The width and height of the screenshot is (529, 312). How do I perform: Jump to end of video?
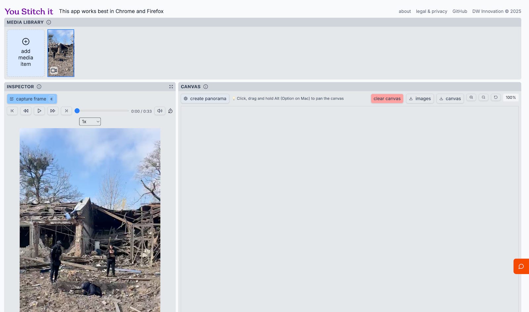66,111
